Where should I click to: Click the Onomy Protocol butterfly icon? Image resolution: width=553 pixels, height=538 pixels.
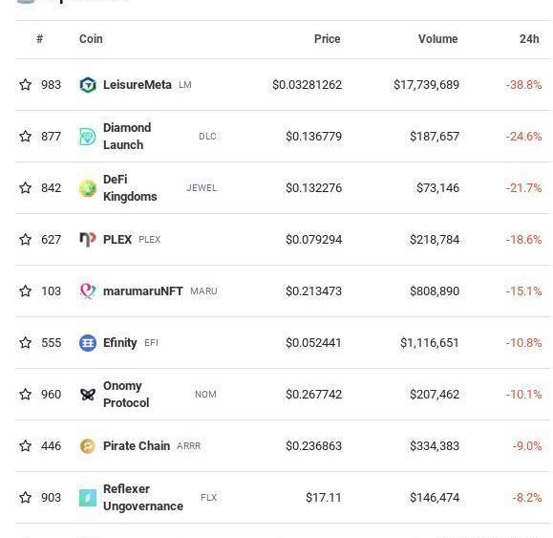(88, 395)
